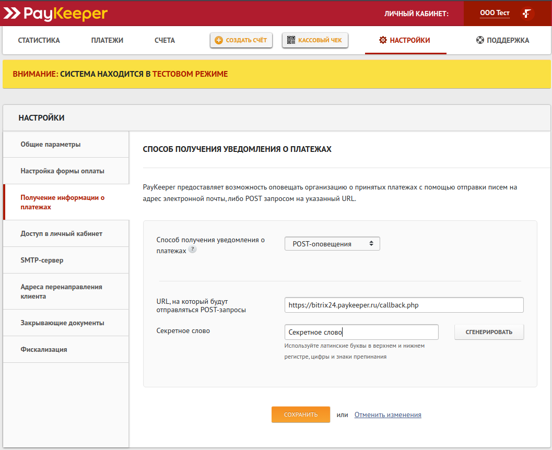Click the orange Сохранить button
Screen dimensions: 552x450
pyautogui.click(x=300, y=415)
